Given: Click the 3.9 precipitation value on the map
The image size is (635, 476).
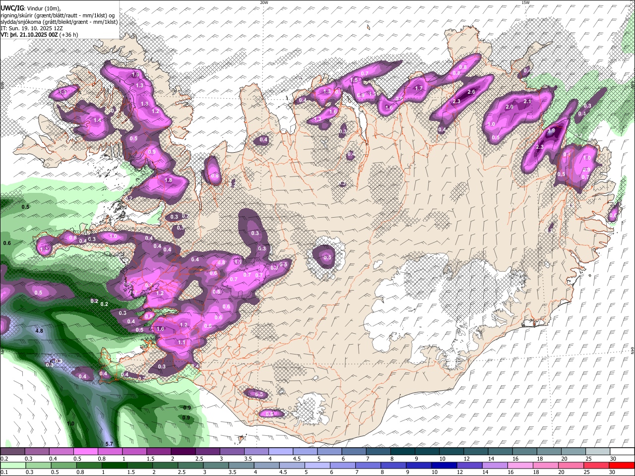Looking at the screenshot, I should click(x=551, y=131).
